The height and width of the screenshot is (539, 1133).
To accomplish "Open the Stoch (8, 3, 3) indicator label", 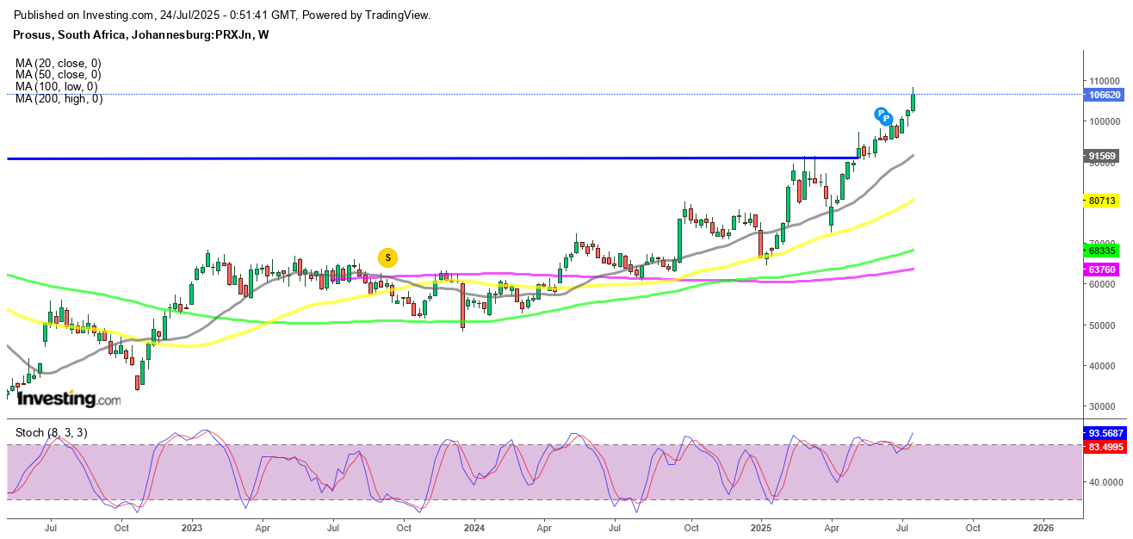I will click(x=51, y=432).
